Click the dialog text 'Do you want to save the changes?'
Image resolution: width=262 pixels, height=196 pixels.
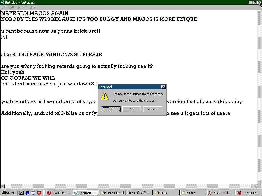pyautogui.click(x=134, y=101)
